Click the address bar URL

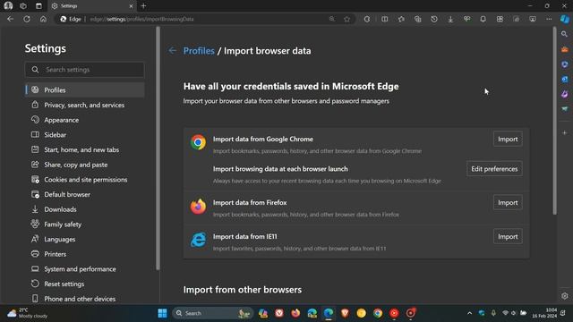(141, 19)
